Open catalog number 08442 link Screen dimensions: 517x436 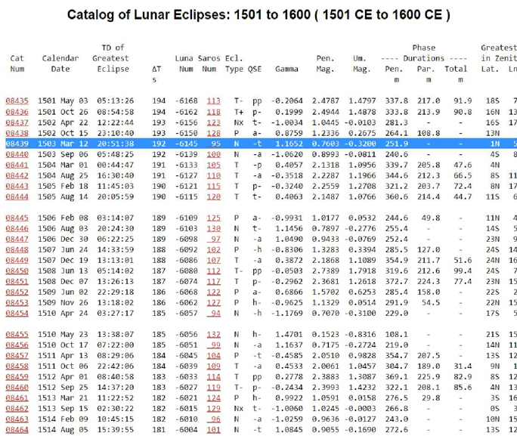(17, 175)
